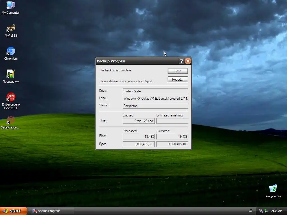
Task: Click the Backup Progress title bar
Action: (x=137, y=61)
